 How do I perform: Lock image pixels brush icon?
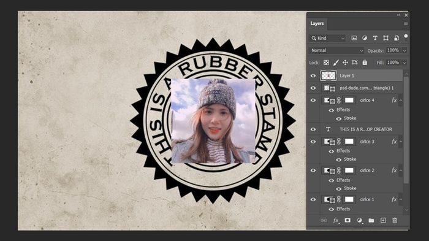pyautogui.click(x=336, y=63)
